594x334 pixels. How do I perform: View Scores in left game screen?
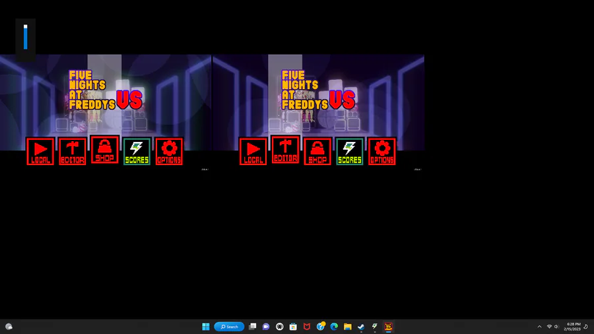click(x=137, y=151)
